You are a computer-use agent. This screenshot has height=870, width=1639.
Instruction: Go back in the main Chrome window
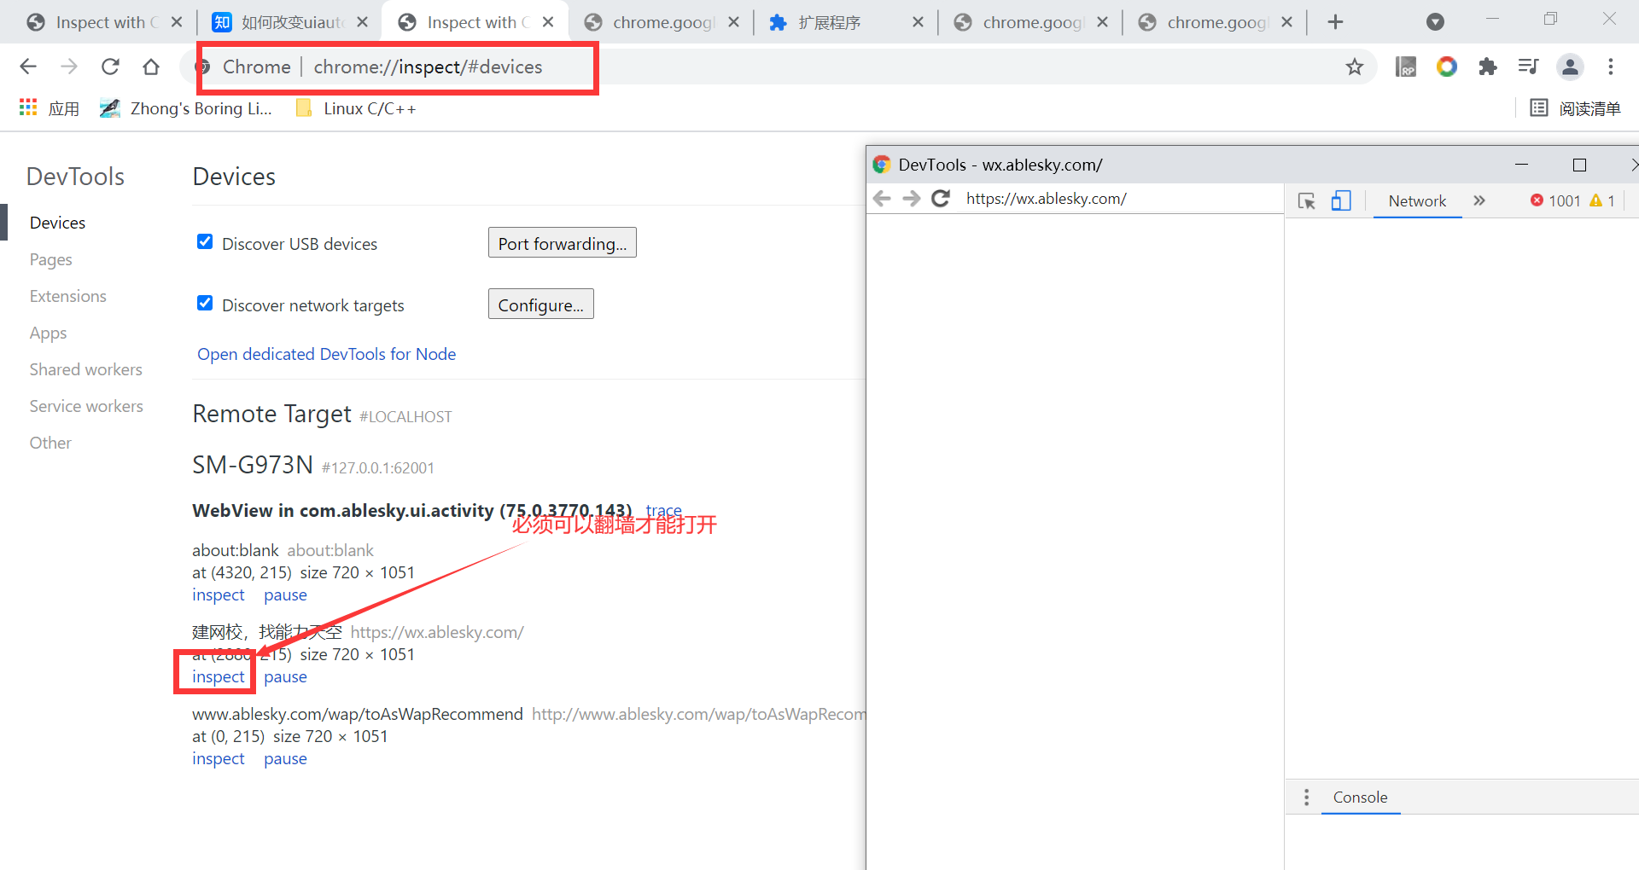click(x=28, y=67)
